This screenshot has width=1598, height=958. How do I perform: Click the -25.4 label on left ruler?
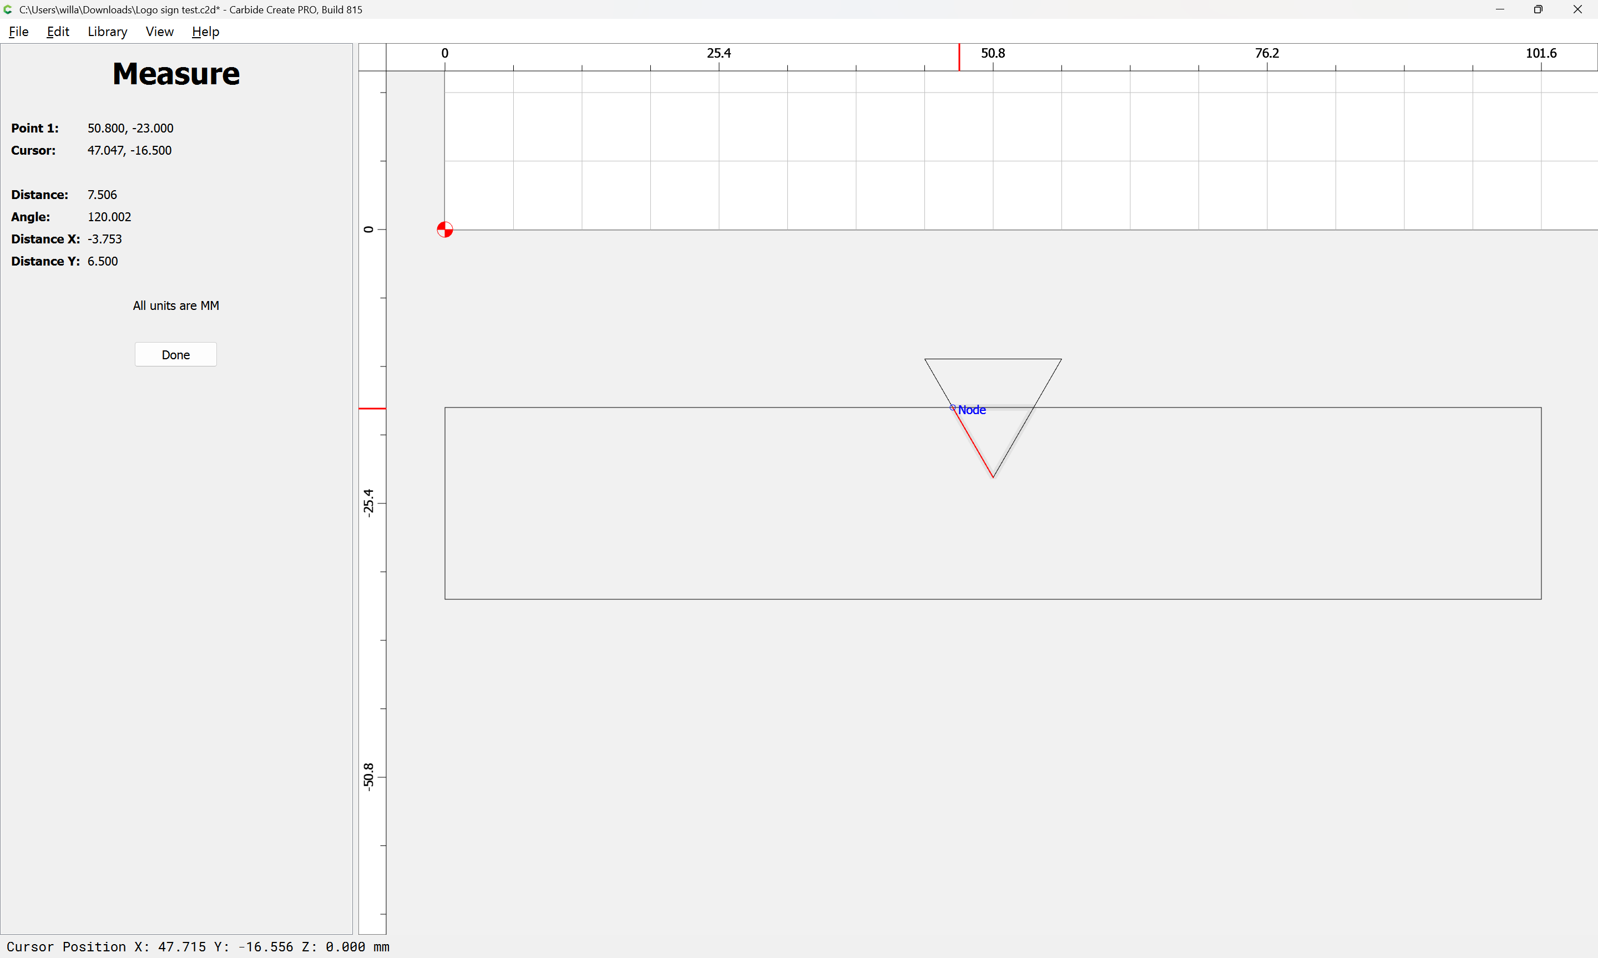[x=368, y=503]
